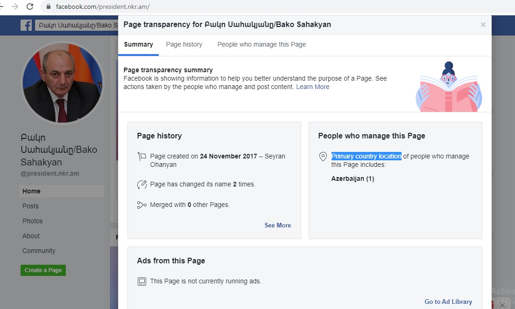Click the merged pages icon
Screen dimensions: 515x309
tap(142, 205)
